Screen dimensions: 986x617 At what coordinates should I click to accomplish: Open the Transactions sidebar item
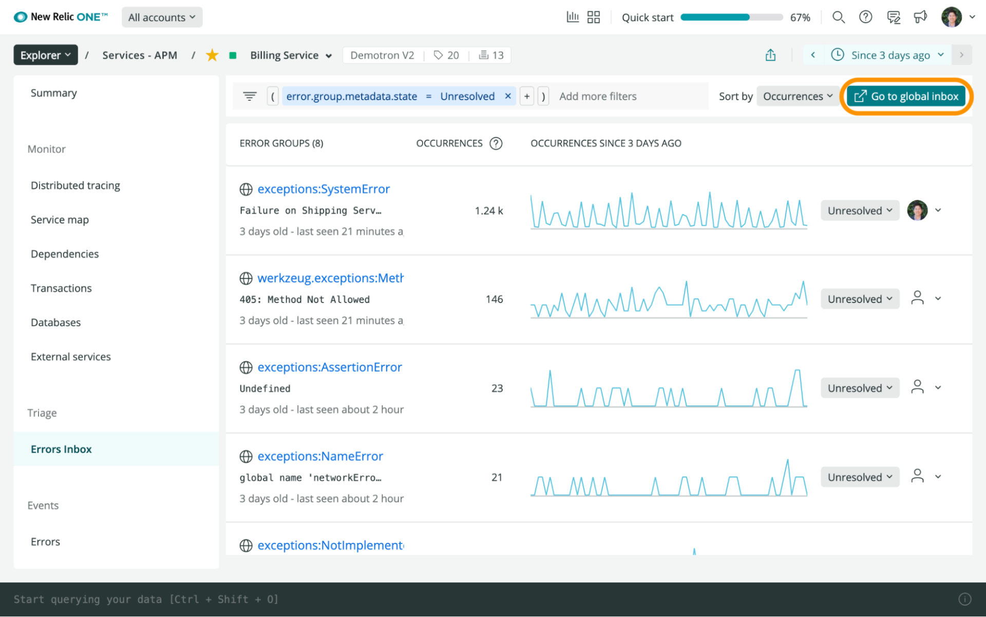(61, 288)
